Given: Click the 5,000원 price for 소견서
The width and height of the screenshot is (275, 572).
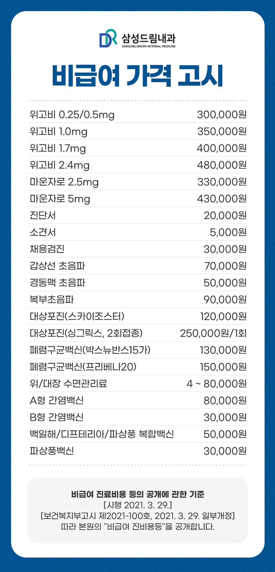Looking at the screenshot, I should click(228, 233).
